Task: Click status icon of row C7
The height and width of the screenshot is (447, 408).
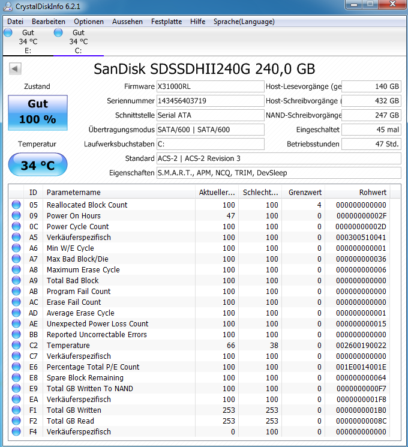Action: click(16, 356)
